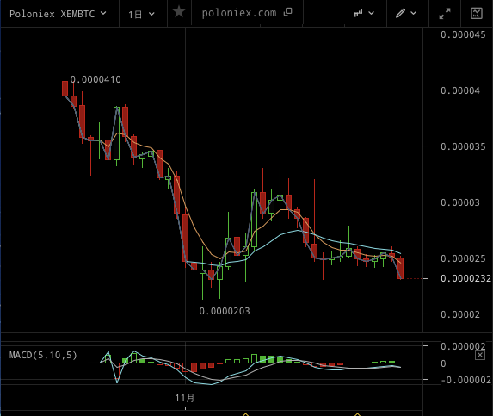Close the MACD indicator panel

tap(480, 355)
